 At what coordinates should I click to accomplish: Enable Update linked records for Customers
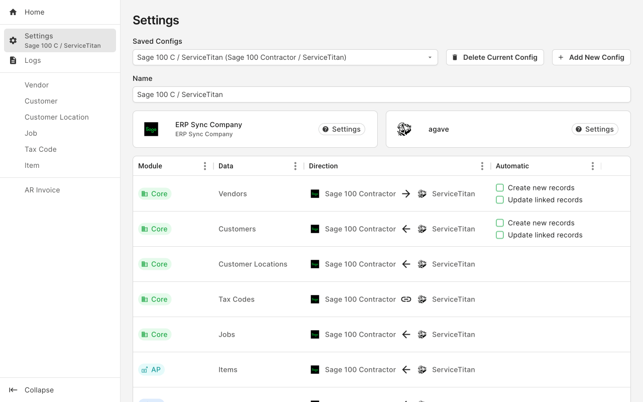coord(500,235)
